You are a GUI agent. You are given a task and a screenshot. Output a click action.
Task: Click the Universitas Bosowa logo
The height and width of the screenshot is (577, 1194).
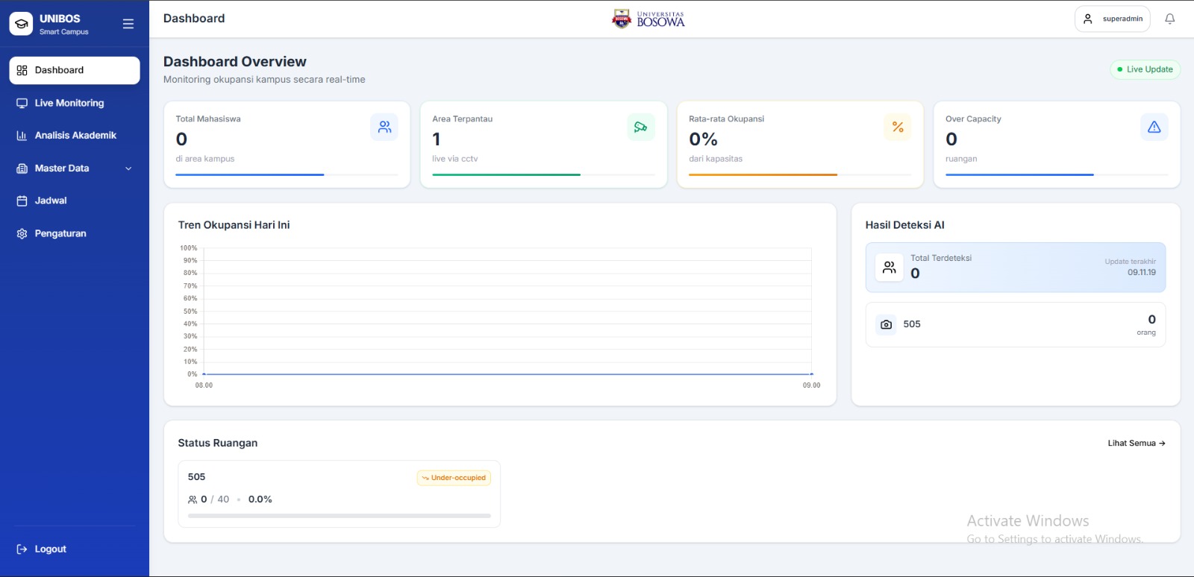(x=648, y=19)
